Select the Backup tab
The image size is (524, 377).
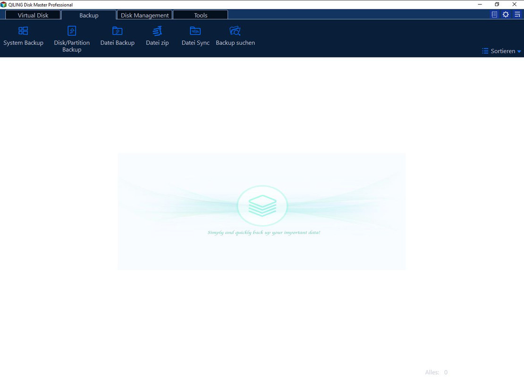89,15
